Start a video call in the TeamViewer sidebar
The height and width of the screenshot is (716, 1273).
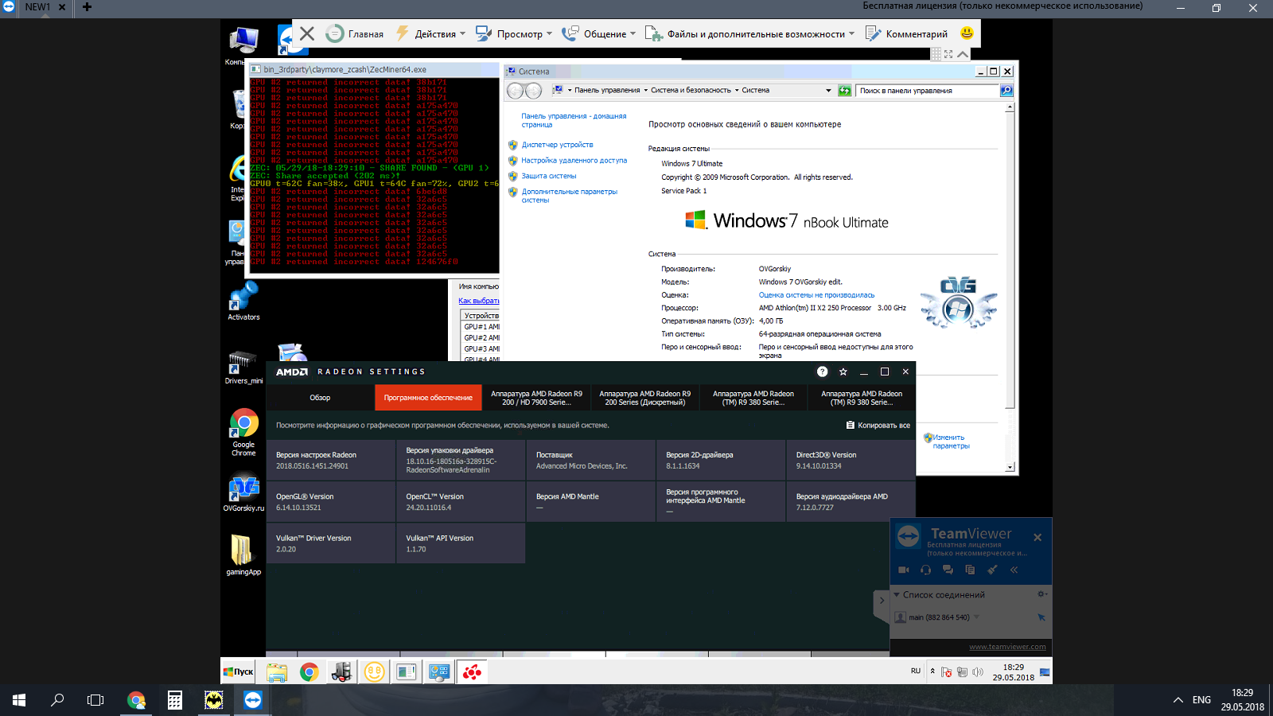(x=904, y=570)
